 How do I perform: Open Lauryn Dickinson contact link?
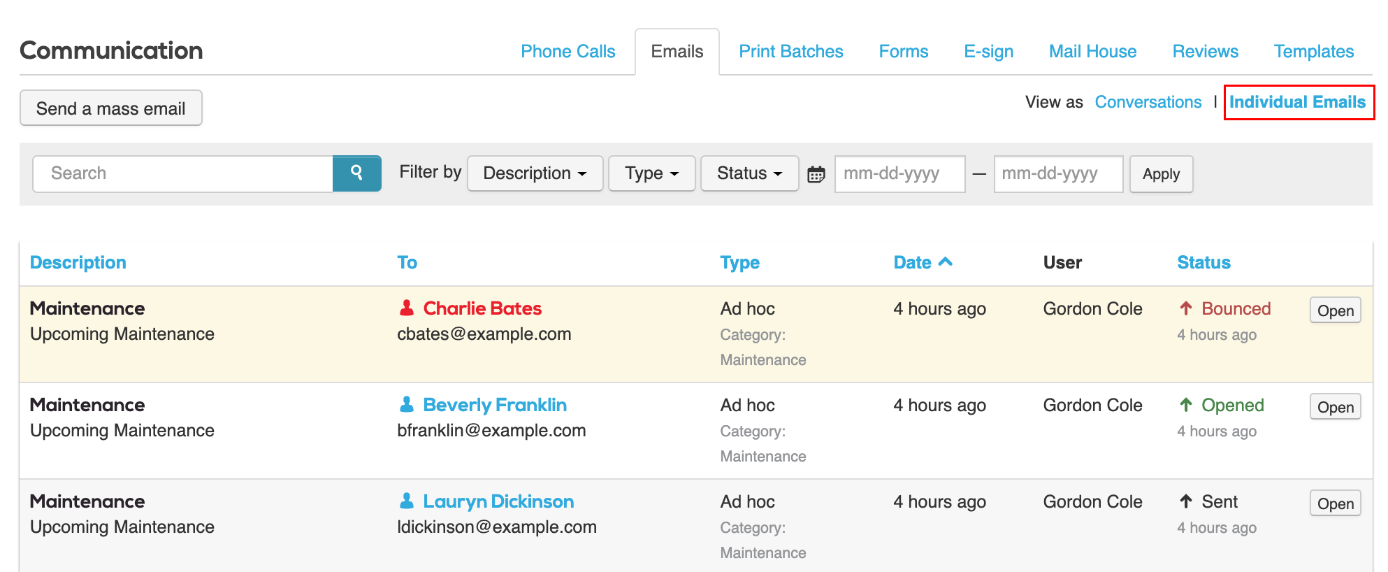pos(498,501)
